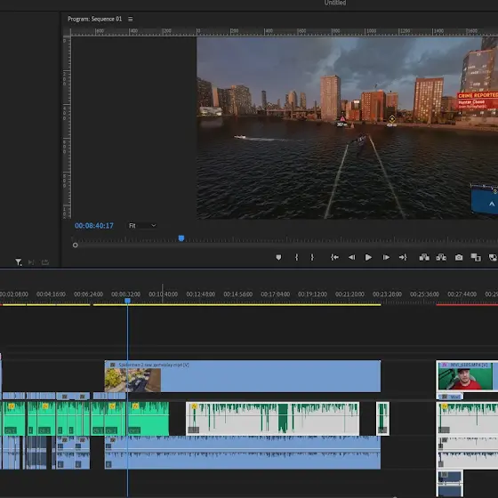498x498 pixels.
Task: Click fx badge on audio clip under MVI video
Action: pyautogui.click(x=445, y=406)
